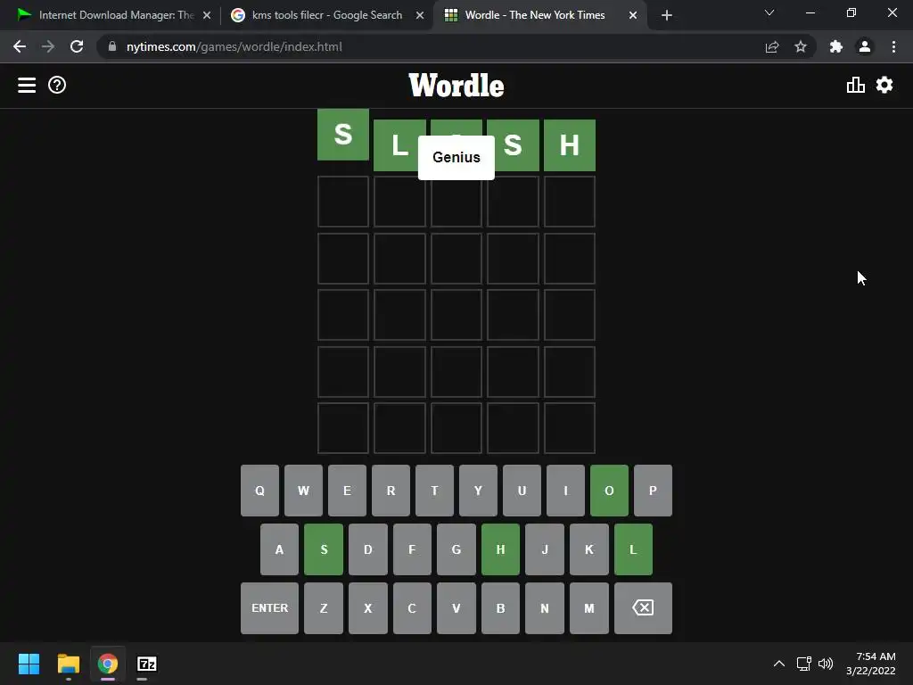Open the statistics bar chart icon
The width and height of the screenshot is (913, 685).
pyautogui.click(x=855, y=85)
